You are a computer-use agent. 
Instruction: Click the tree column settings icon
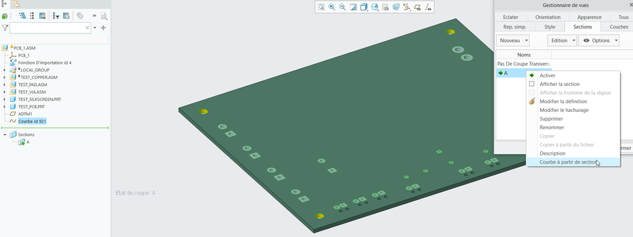pos(66,16)
